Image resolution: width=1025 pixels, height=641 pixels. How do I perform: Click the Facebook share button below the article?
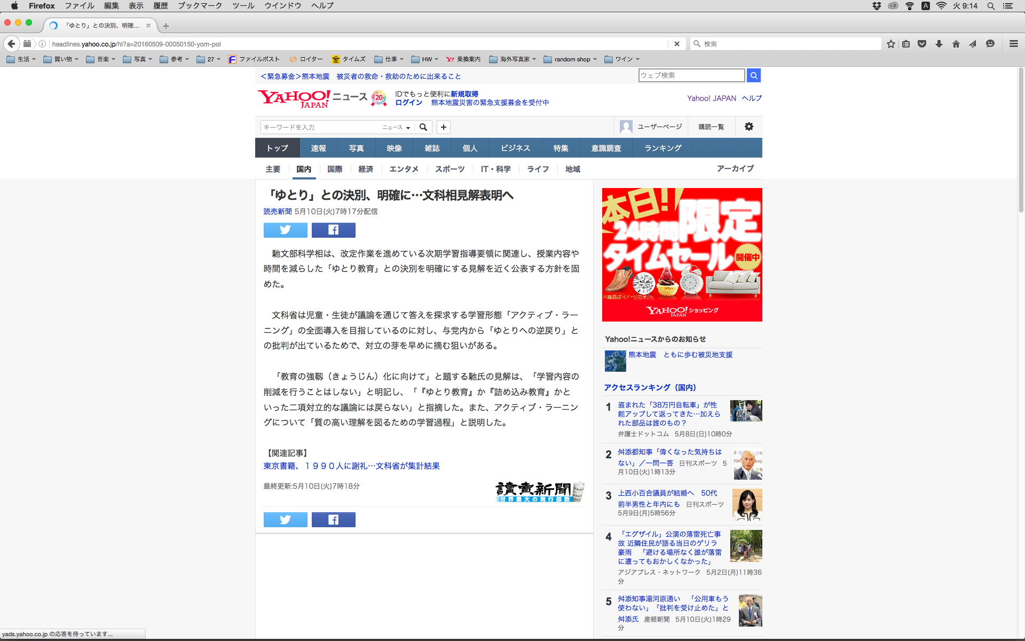[333, 520]
